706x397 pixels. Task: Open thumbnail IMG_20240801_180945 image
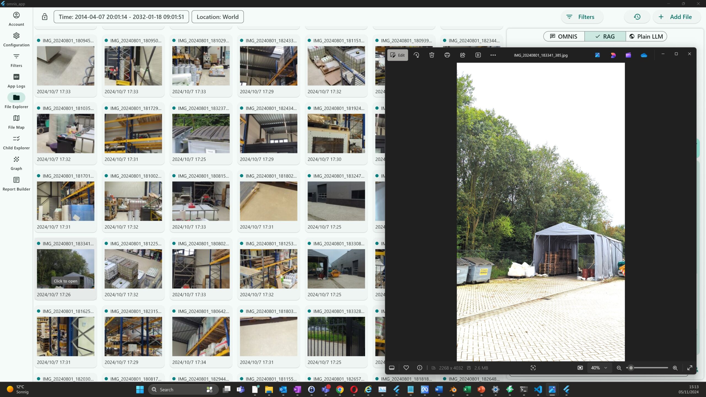tap(66, 66)
